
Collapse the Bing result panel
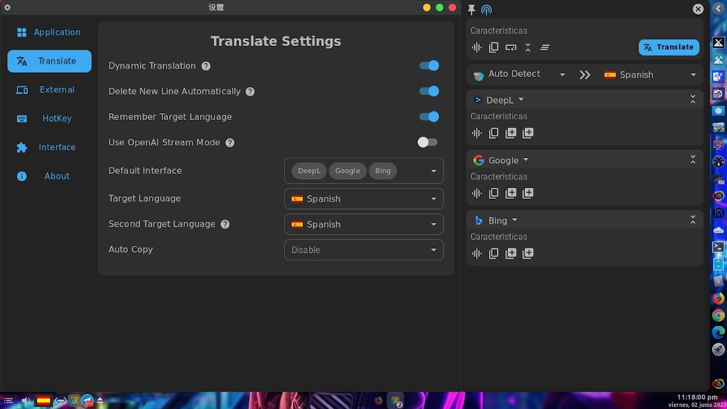692,221
